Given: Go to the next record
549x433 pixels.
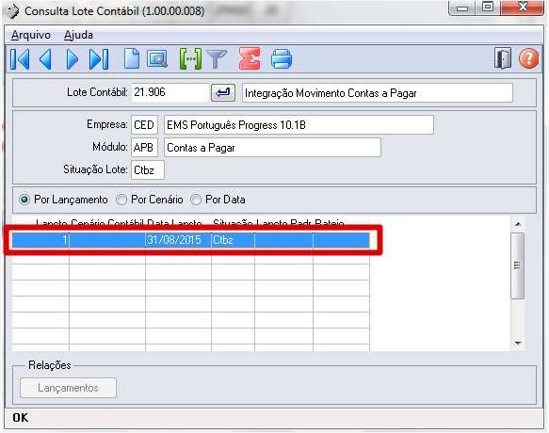Looking at the screenshot, I should (x=73, y=59).
